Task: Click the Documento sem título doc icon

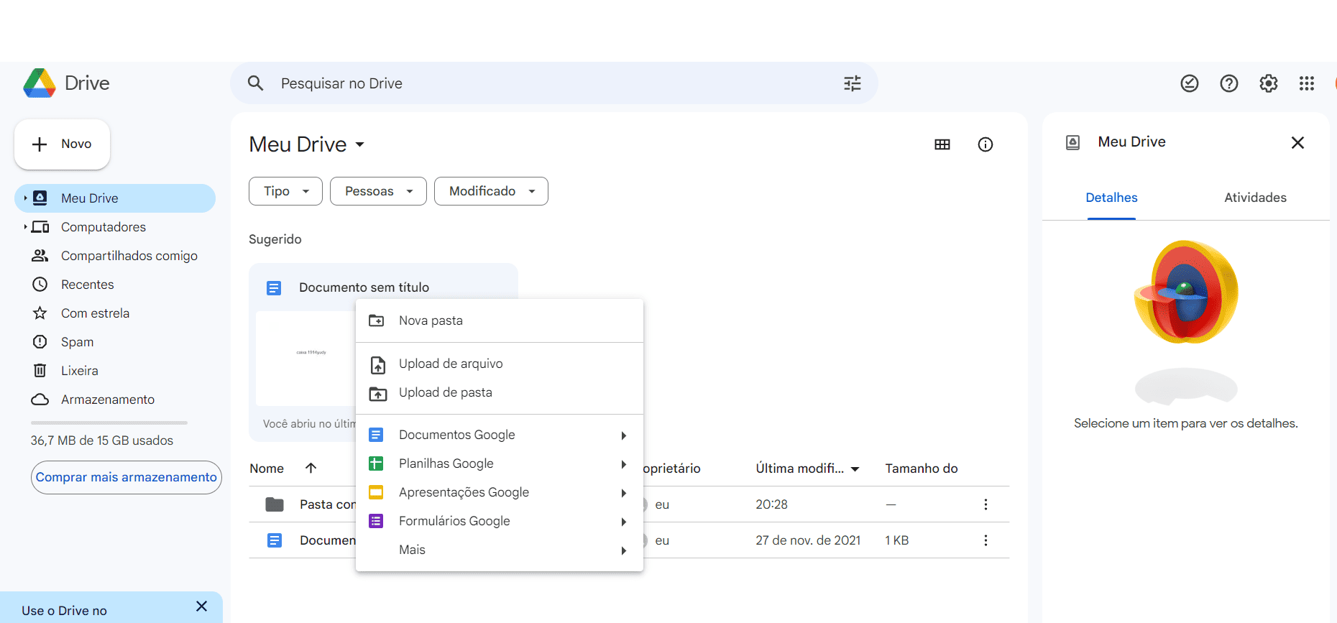Action: pos(274,288)
